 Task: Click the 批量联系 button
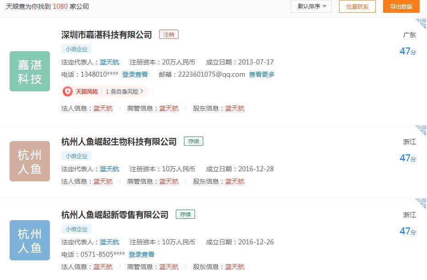coord(357,6)
